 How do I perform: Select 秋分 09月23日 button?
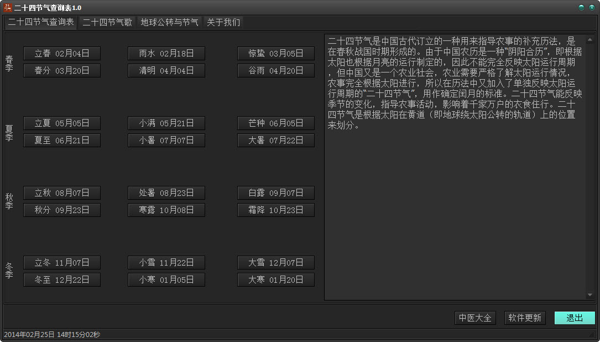click(x=62, y=210)
